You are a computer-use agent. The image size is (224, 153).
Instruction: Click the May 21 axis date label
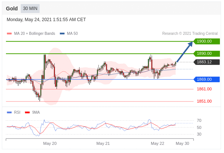103,143
